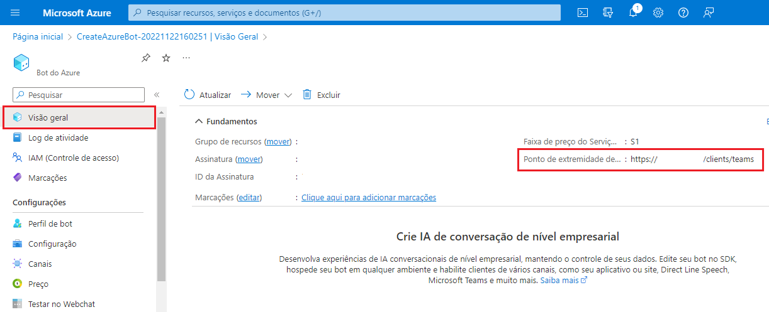Open portal settings gear
Screen dimensions: 769x312
pyautogui.click(x=658, y=13)
